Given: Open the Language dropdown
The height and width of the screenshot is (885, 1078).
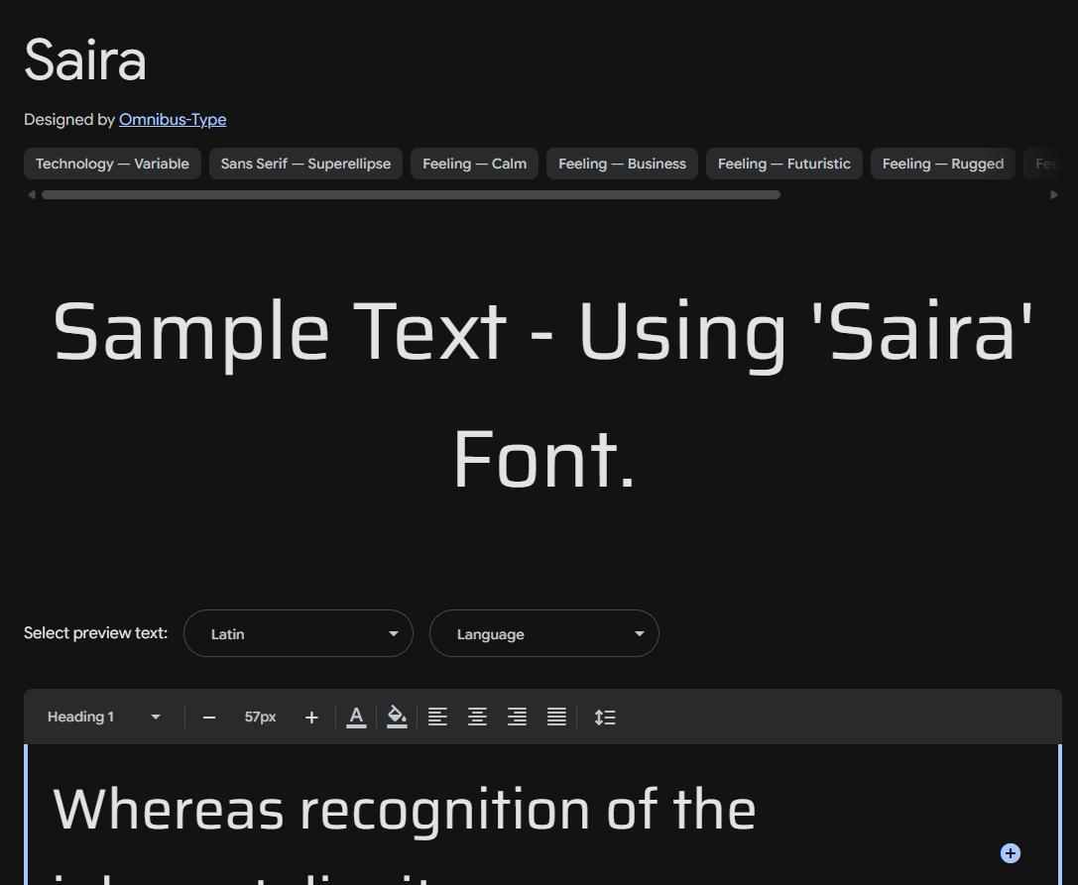Looking at the screenshot, I should (x=544, y=633).
